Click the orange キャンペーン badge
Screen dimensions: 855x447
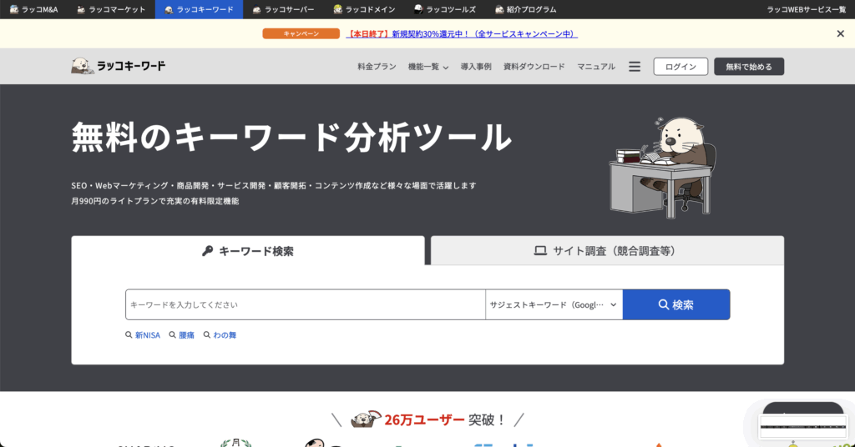point(301,33)
